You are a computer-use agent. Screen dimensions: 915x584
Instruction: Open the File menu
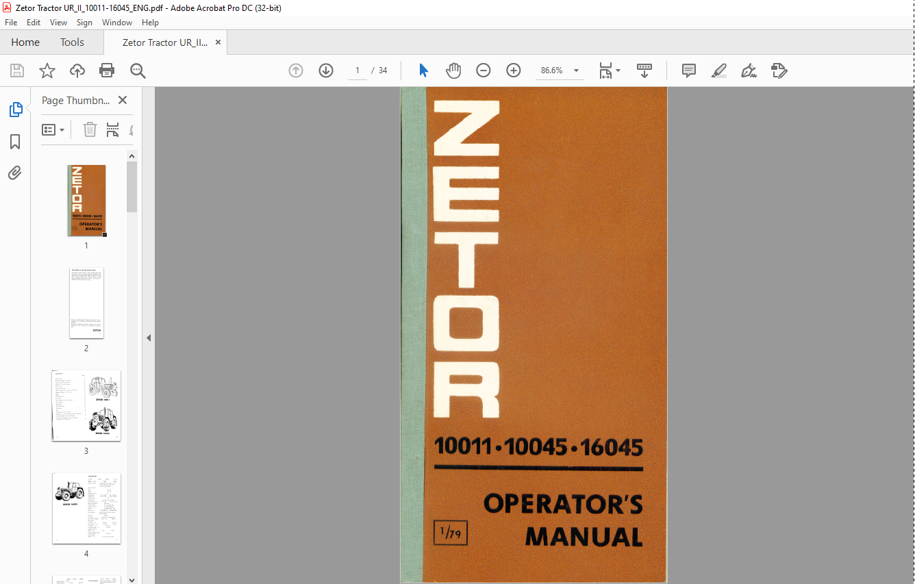11,23
